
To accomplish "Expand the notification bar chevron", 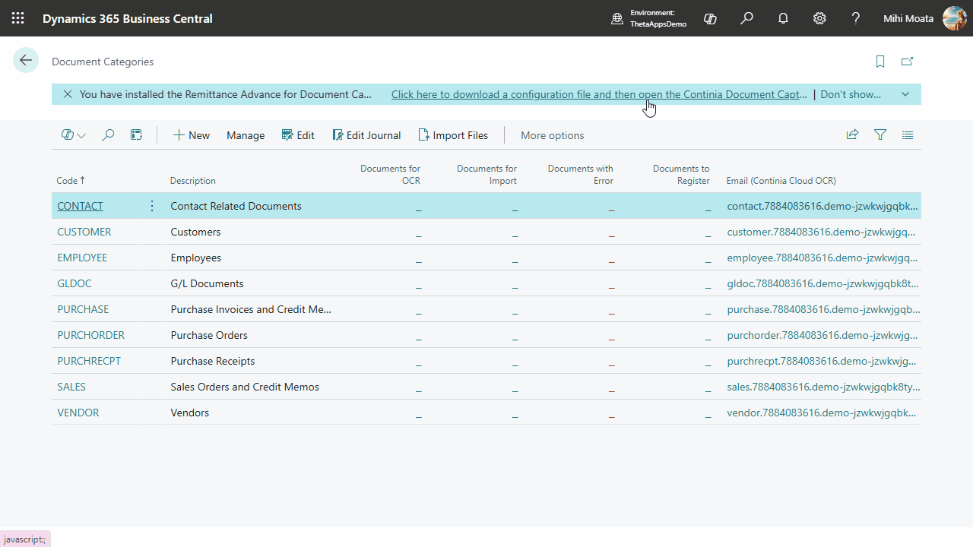I will tap(905, 94).
